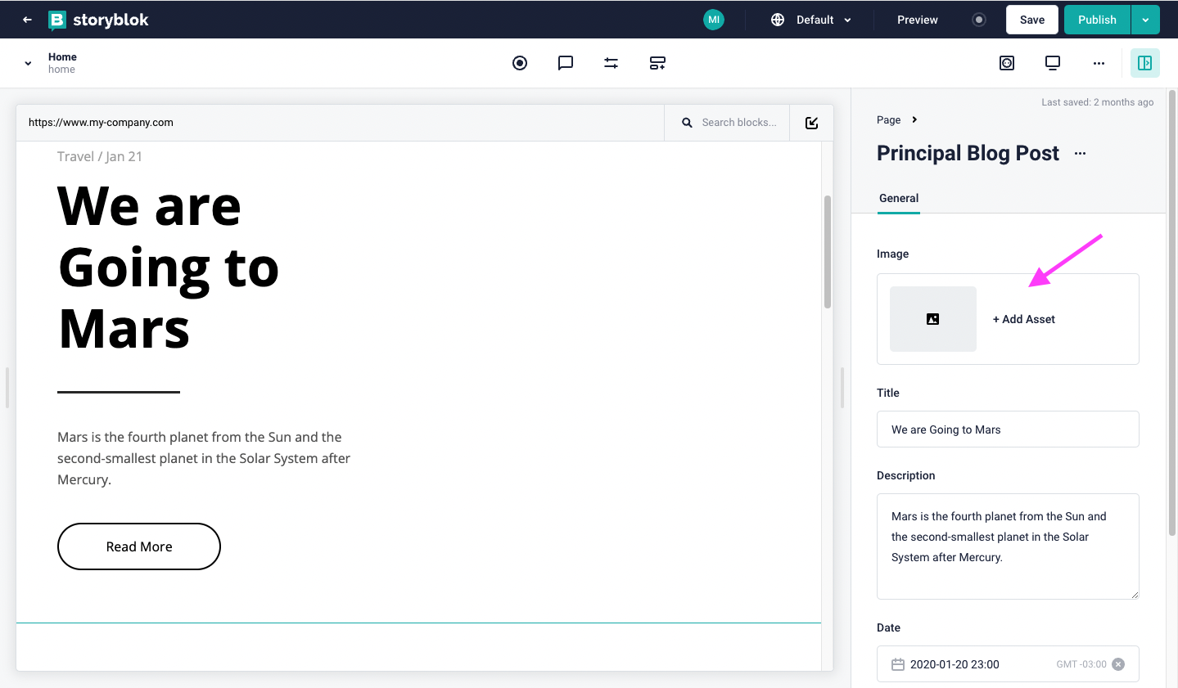
Task: Open the screenshot frame icon in toolbar
Action: pos(1007,63)
